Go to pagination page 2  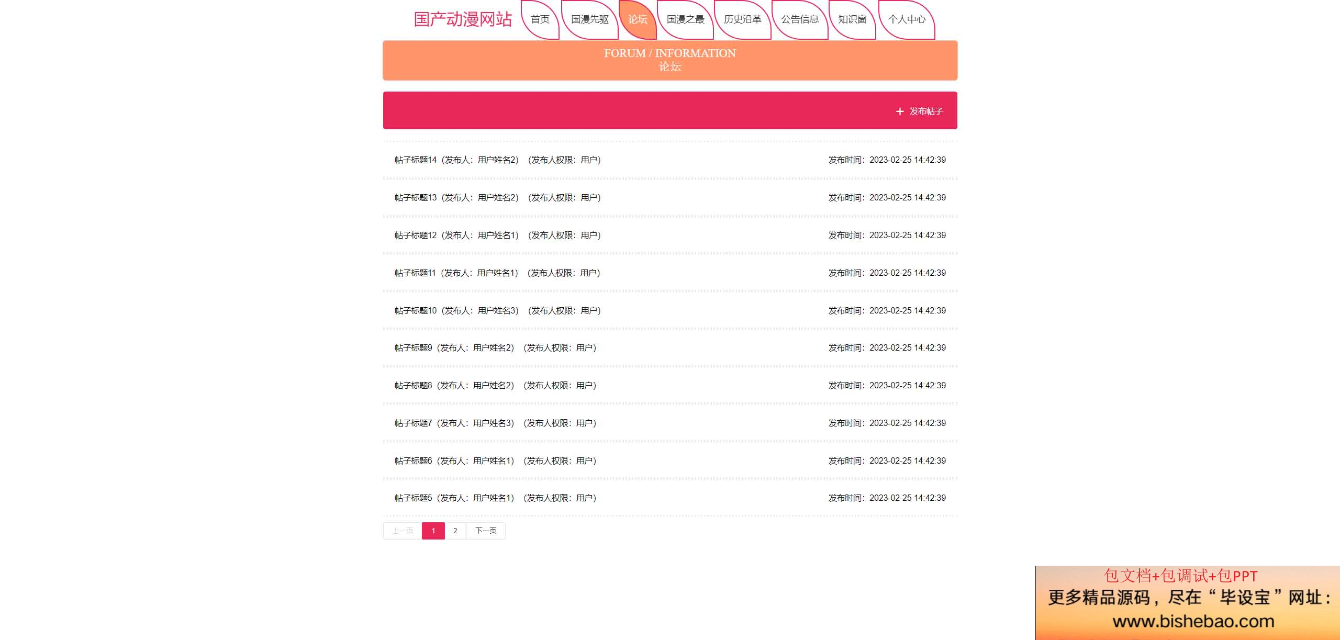[455, 531]
